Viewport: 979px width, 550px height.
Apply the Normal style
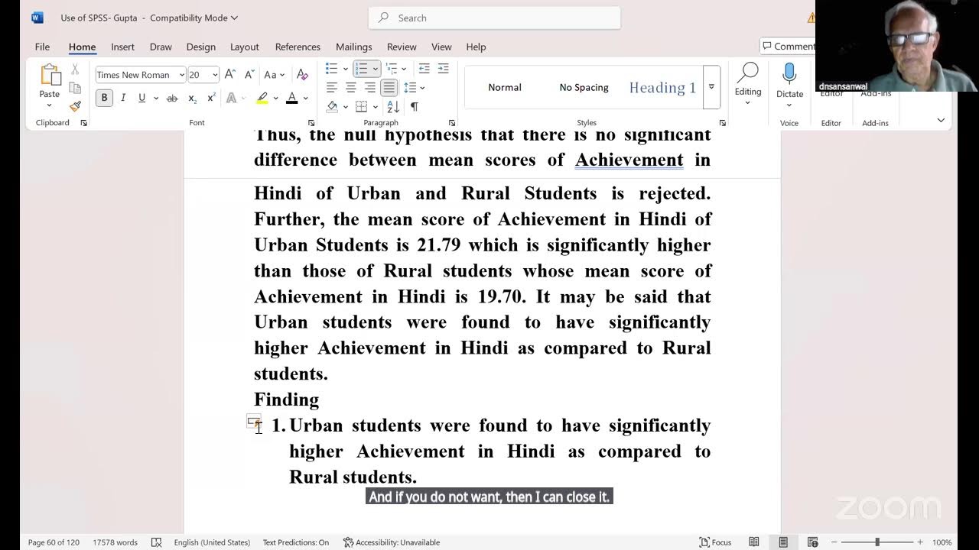pyautogui.click(x=505, y=87)
